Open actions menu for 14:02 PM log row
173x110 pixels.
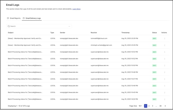click(165, 99)
